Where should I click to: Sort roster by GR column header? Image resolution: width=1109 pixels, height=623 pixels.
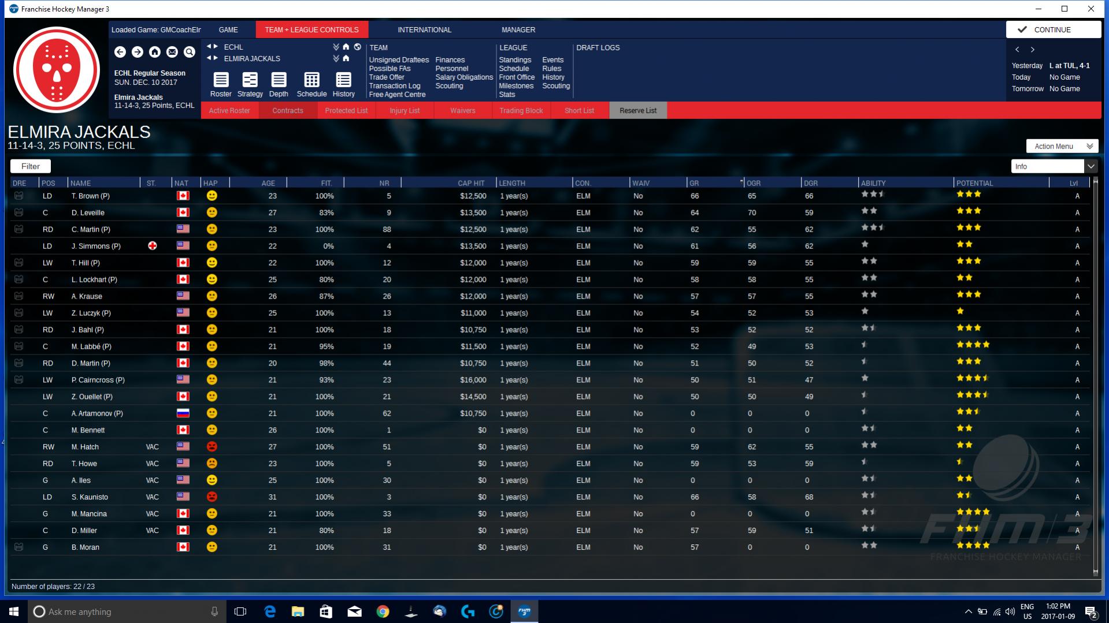[715, 183]
